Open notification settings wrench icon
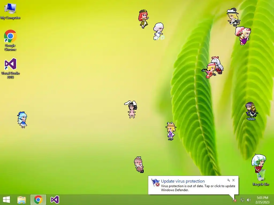Viewport: 274px width, 205px height. point(229,180)
